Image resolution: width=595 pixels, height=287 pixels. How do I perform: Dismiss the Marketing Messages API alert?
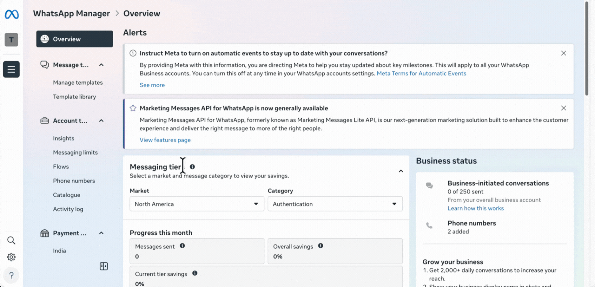pos(564,108)
